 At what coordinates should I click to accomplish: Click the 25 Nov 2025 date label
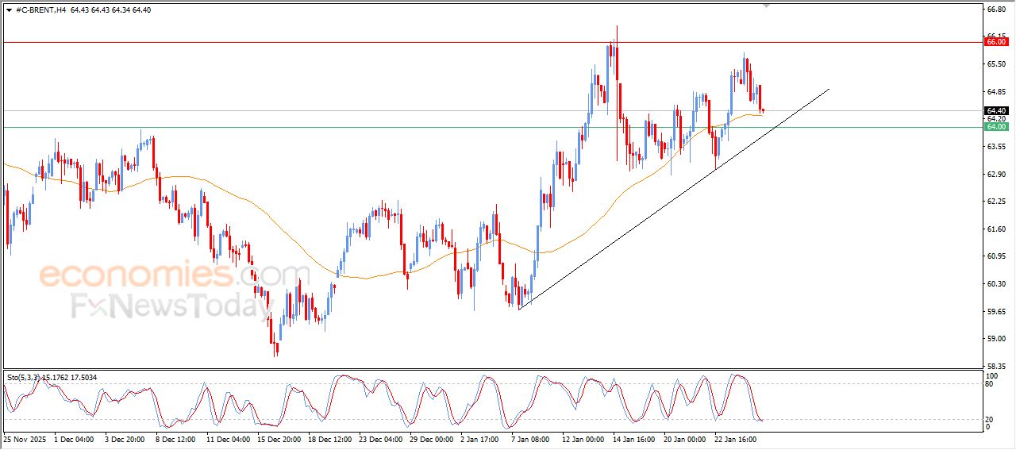click(25, 438)
